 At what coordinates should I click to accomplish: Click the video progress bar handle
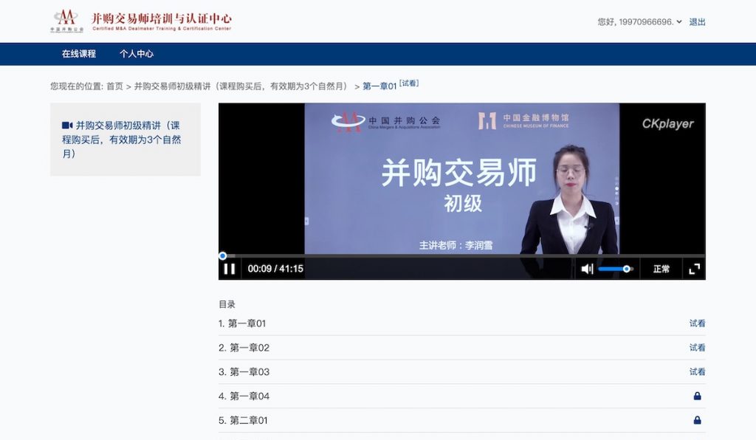point(223,256)
